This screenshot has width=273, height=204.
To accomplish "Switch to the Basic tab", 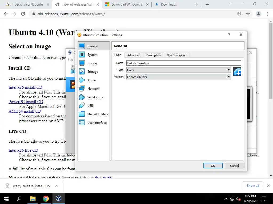I will (x=118, y=55).
